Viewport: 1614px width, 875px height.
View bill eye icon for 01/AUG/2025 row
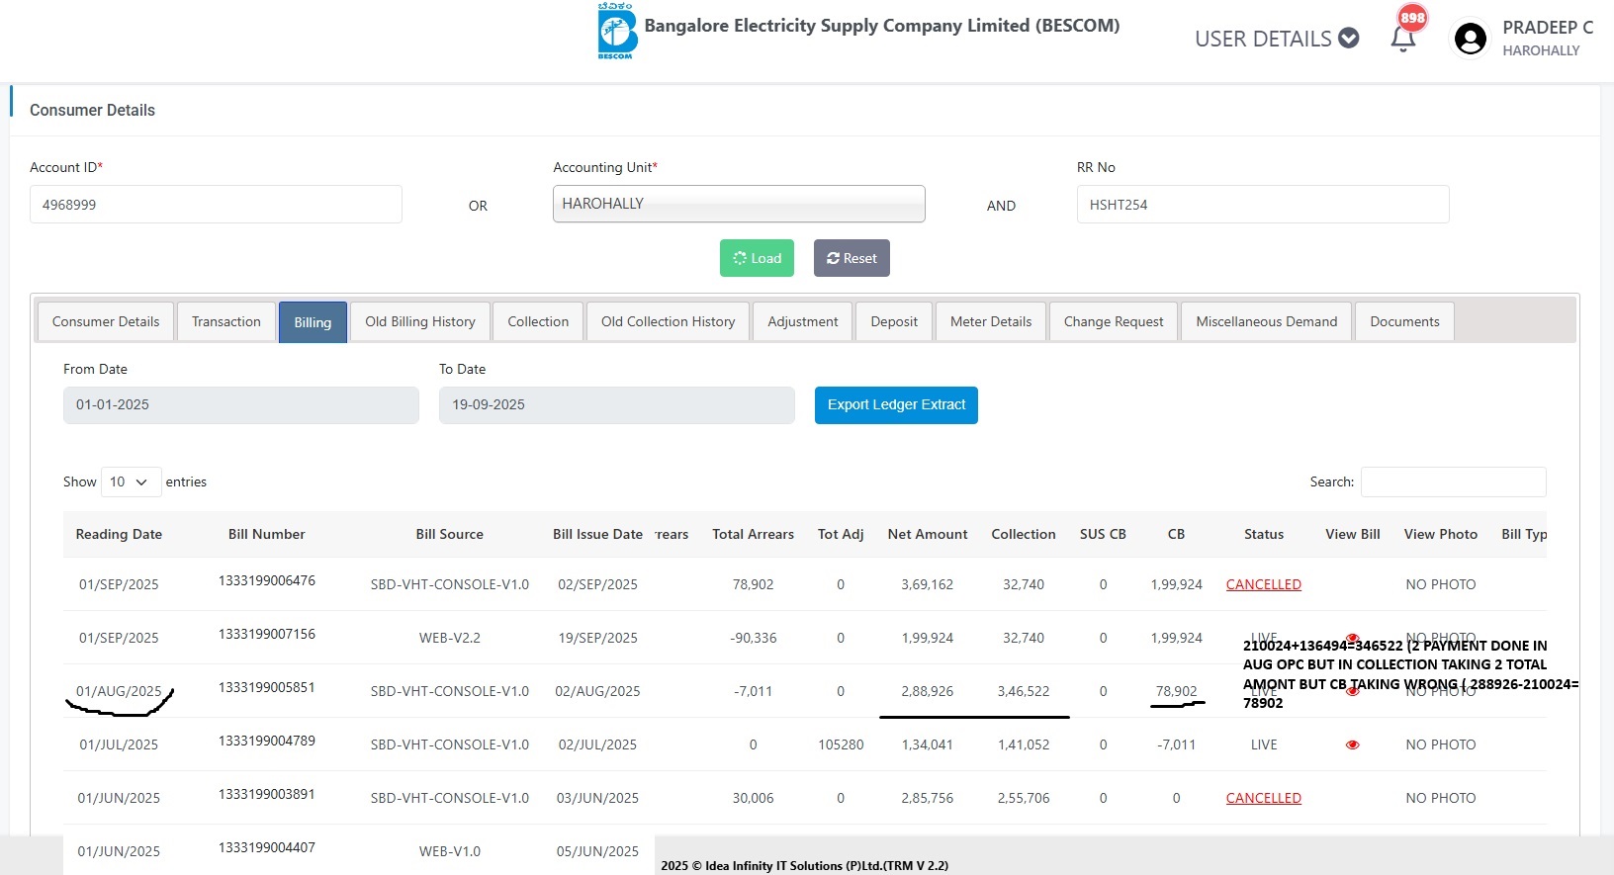click(1352, 691)
